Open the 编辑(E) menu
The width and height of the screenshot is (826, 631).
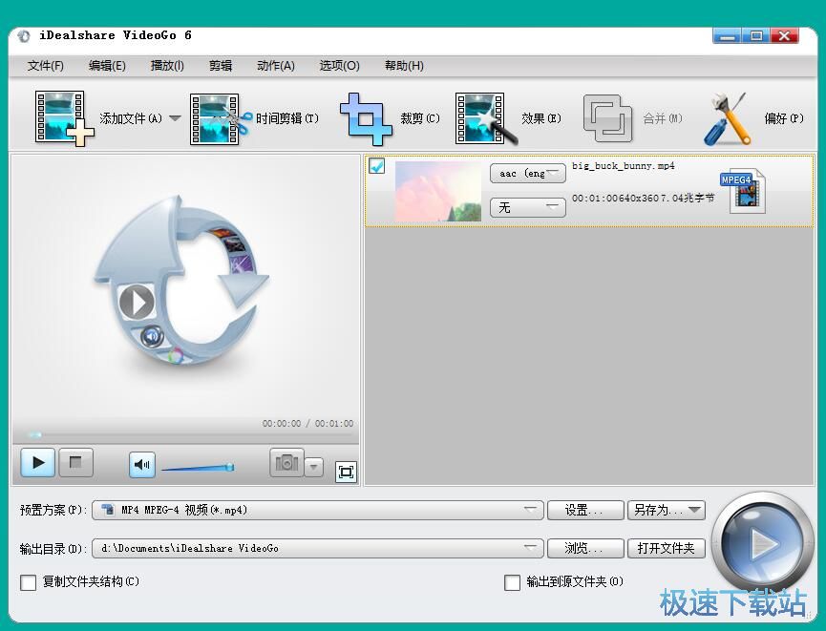pos(107,66)
